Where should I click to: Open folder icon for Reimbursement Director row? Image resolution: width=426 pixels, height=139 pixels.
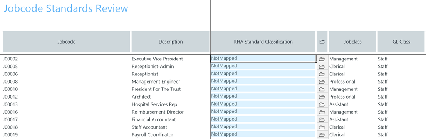(322, 112)
